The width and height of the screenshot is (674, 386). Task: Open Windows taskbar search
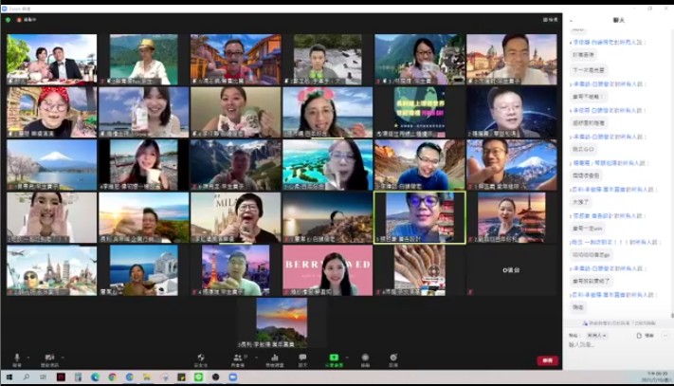27,377
